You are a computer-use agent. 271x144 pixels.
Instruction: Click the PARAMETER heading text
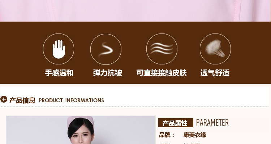212,123
